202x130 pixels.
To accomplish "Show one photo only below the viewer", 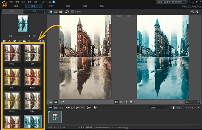I will (51, 102).
